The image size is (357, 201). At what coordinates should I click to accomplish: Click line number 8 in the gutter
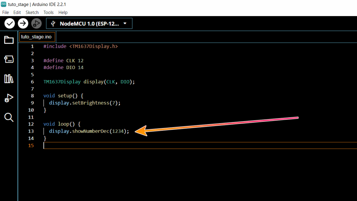click(x=32, y=96)
